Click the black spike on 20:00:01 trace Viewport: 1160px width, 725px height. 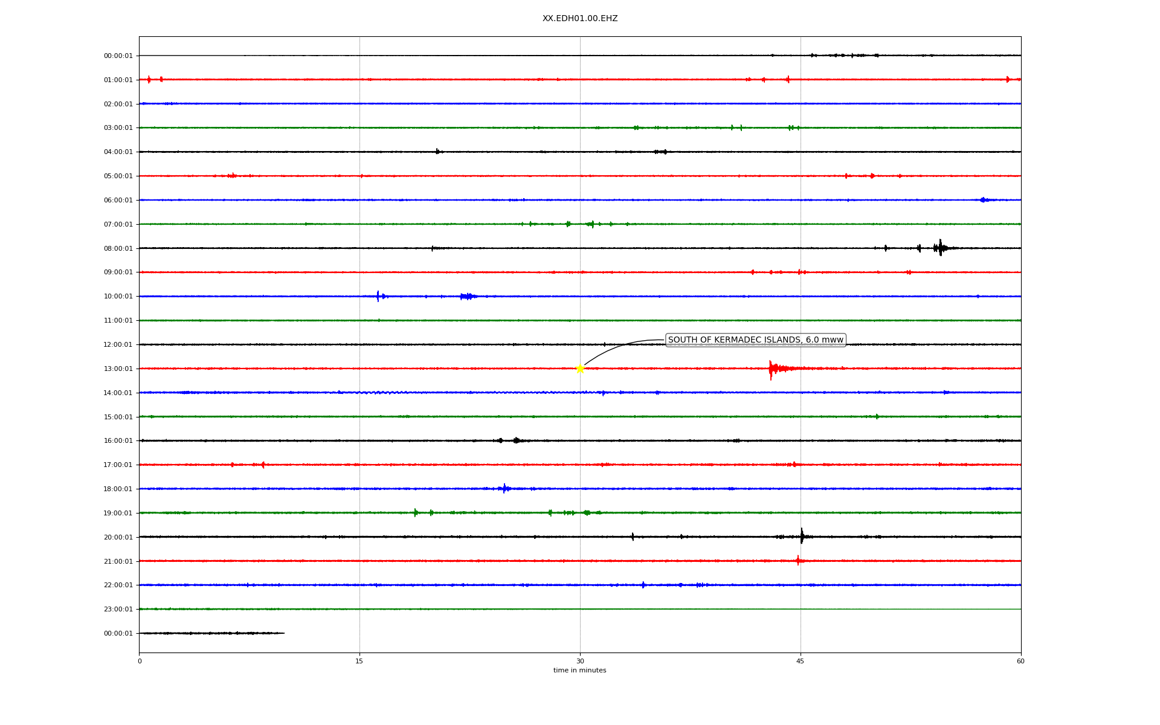pyautogui.click(x=802, y=536)
